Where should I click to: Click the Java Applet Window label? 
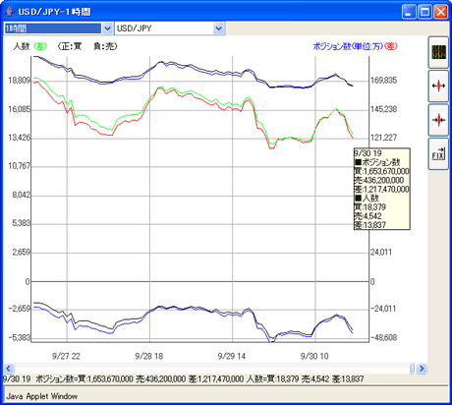tap(42, 396)
